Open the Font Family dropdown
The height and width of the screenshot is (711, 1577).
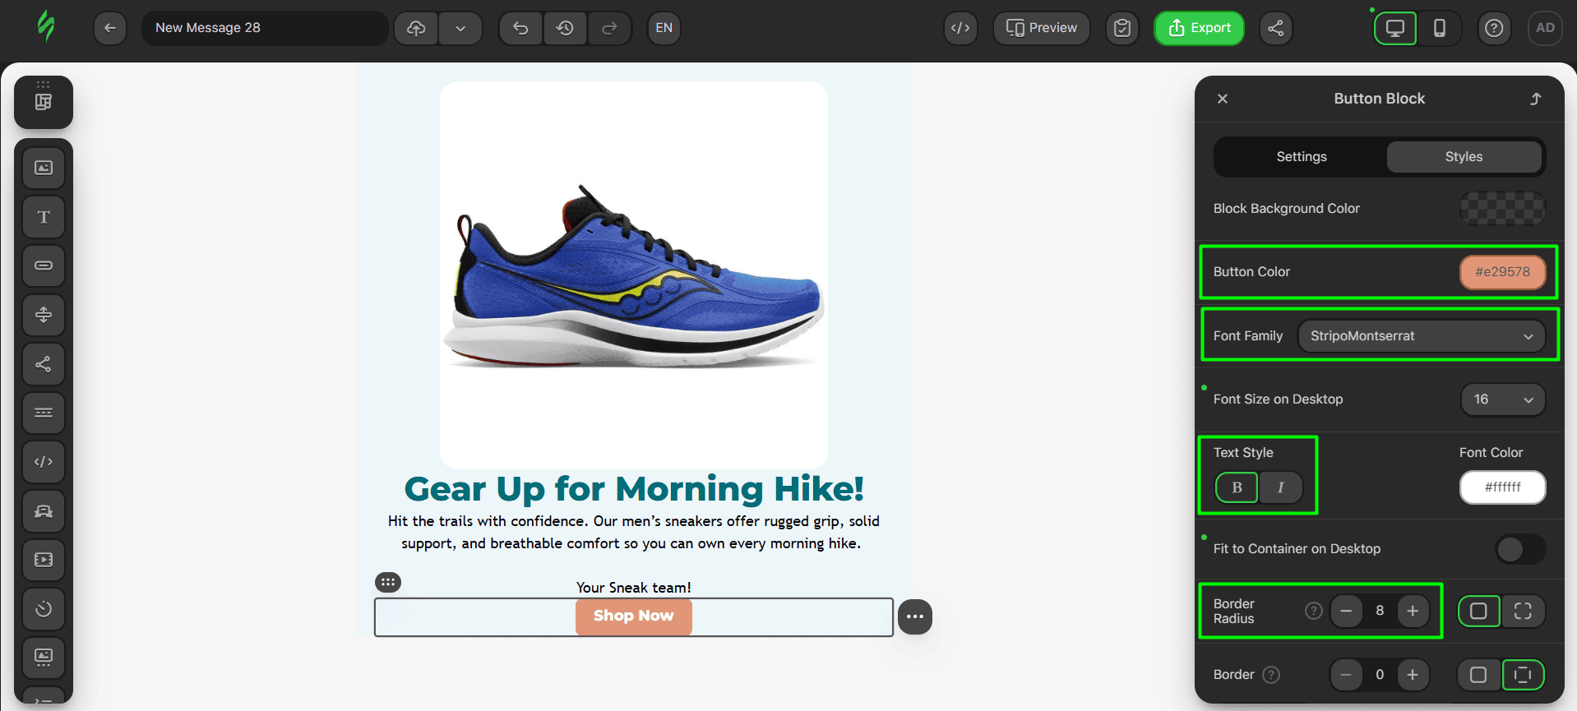pos(1421,336)
